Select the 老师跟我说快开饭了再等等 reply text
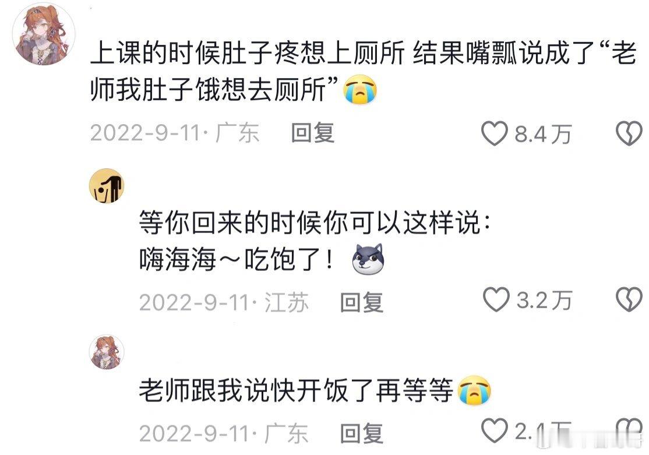649x455 pixels. [295, 390]
